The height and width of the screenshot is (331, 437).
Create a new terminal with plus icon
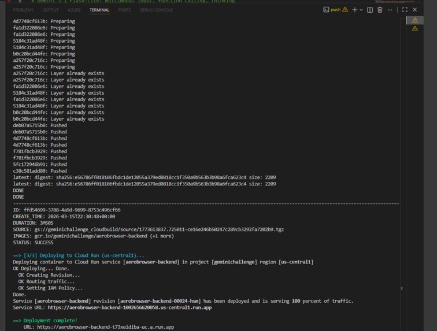coord(354,10)
